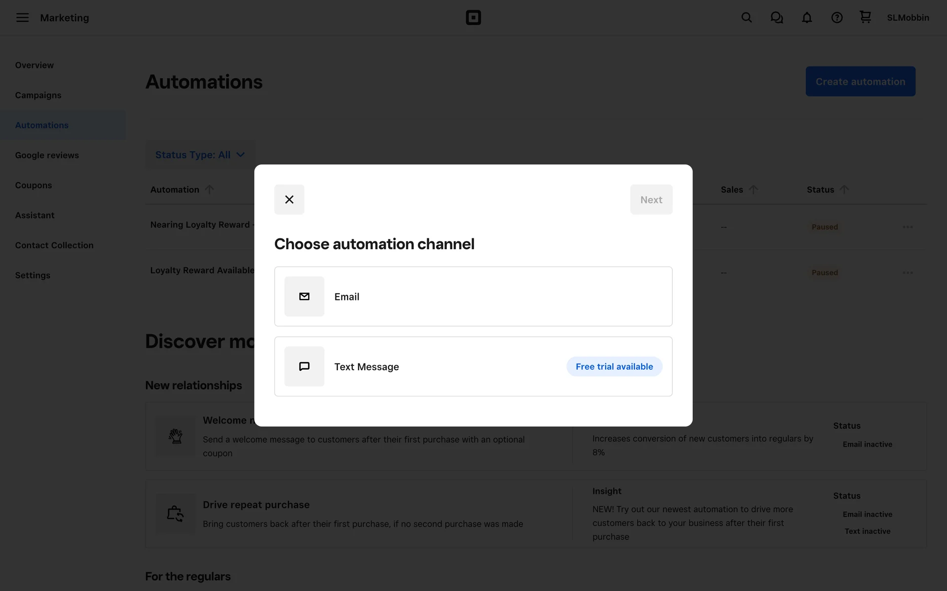The height and width of the screenshot is (591, 947).
Task: Open the shopping cart icon
Action: (865, 17)
